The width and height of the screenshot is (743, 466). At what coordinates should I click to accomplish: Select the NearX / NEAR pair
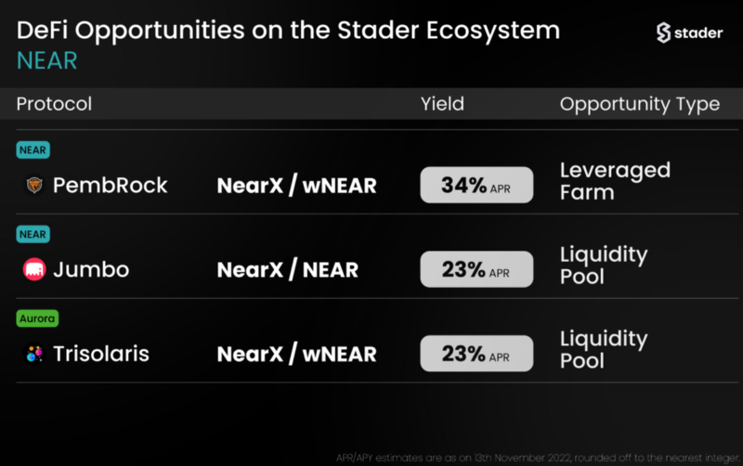(288, 269)
